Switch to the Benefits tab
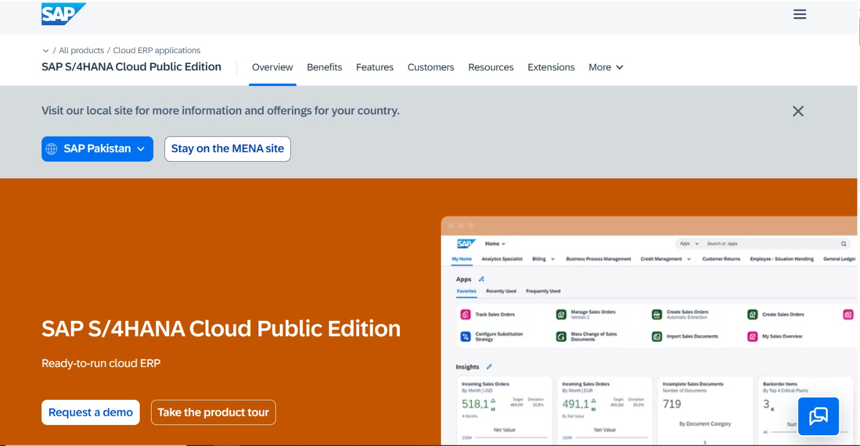This screenshot has width=860, height=446. 324,67
